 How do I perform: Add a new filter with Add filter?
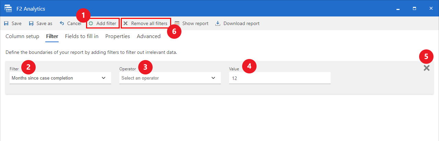coord(103,24)
